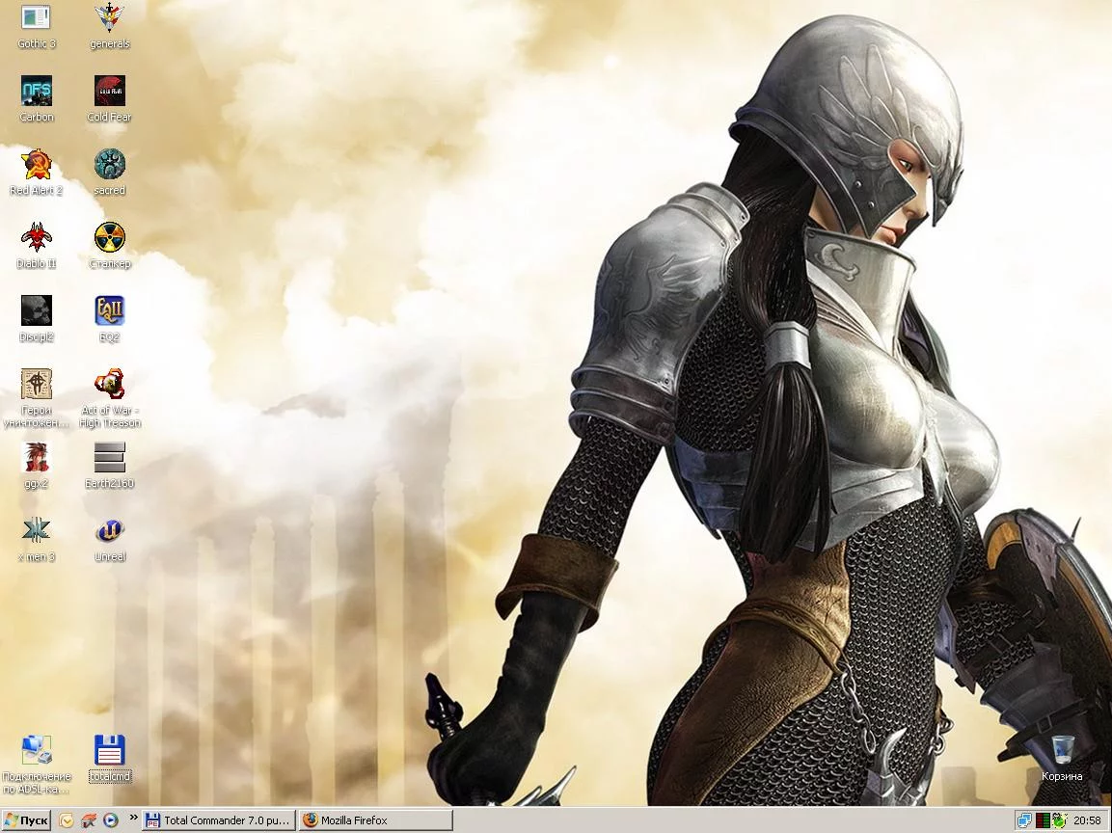
Task: Select the Earth2160 desktop shortcut
Action: tap(109, 466)
